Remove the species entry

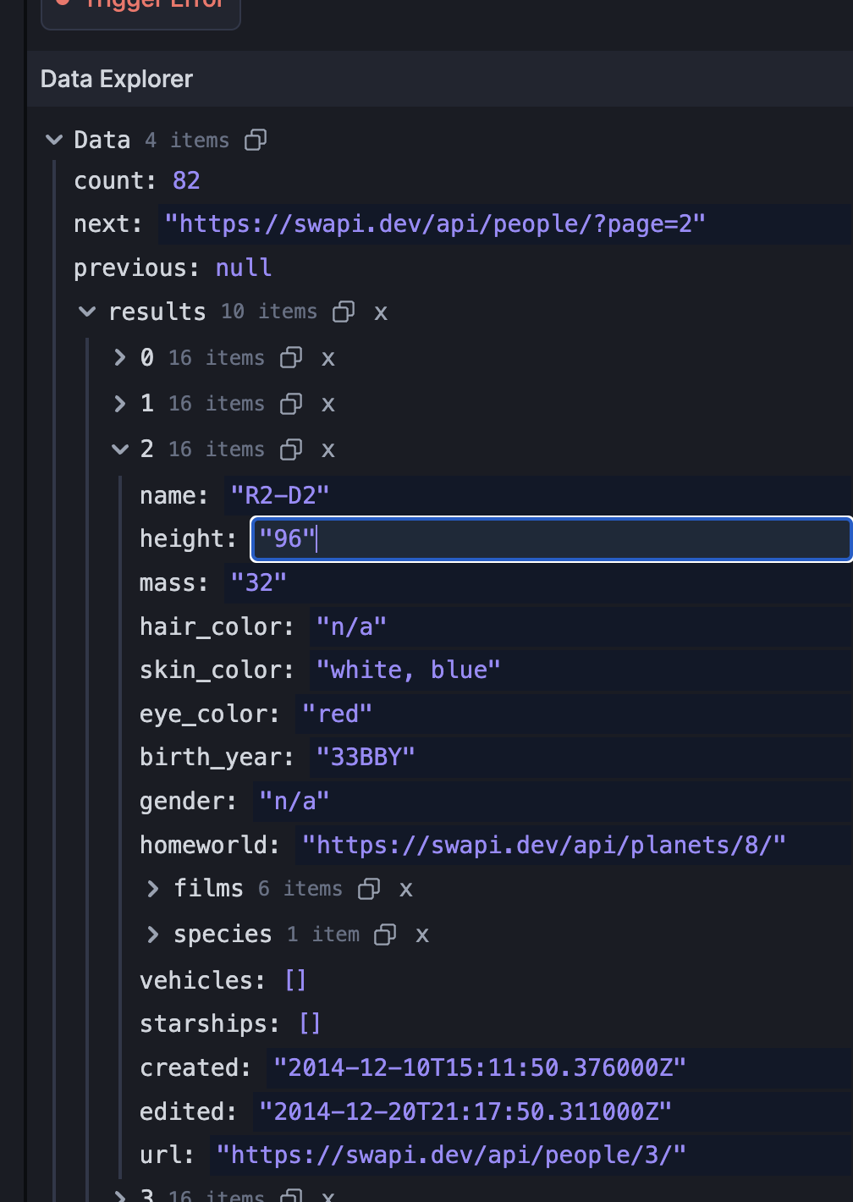point(422,935)
